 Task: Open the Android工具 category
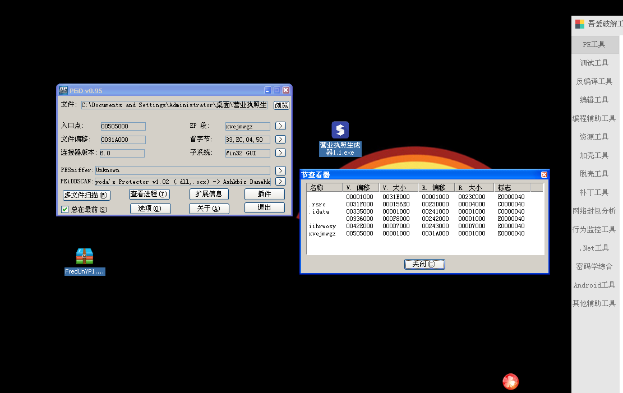594,285
